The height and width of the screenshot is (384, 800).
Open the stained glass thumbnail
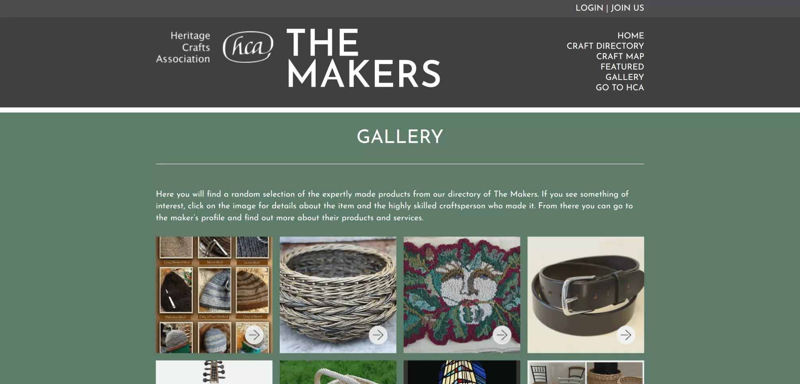click(462, 372)
